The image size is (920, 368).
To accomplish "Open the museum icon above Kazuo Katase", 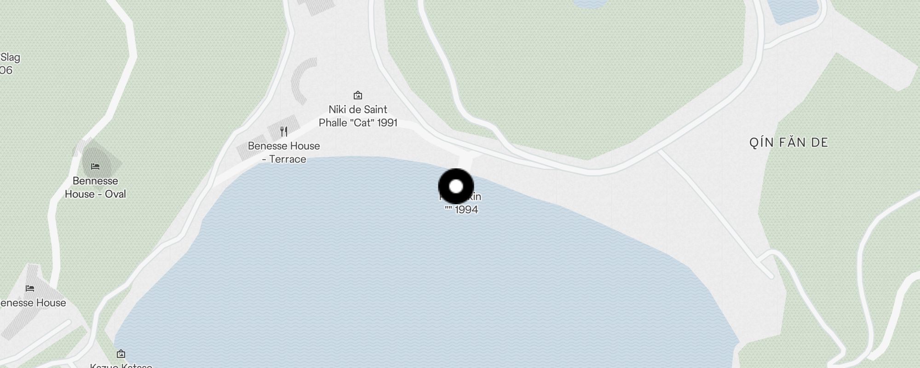I will 121,354.
